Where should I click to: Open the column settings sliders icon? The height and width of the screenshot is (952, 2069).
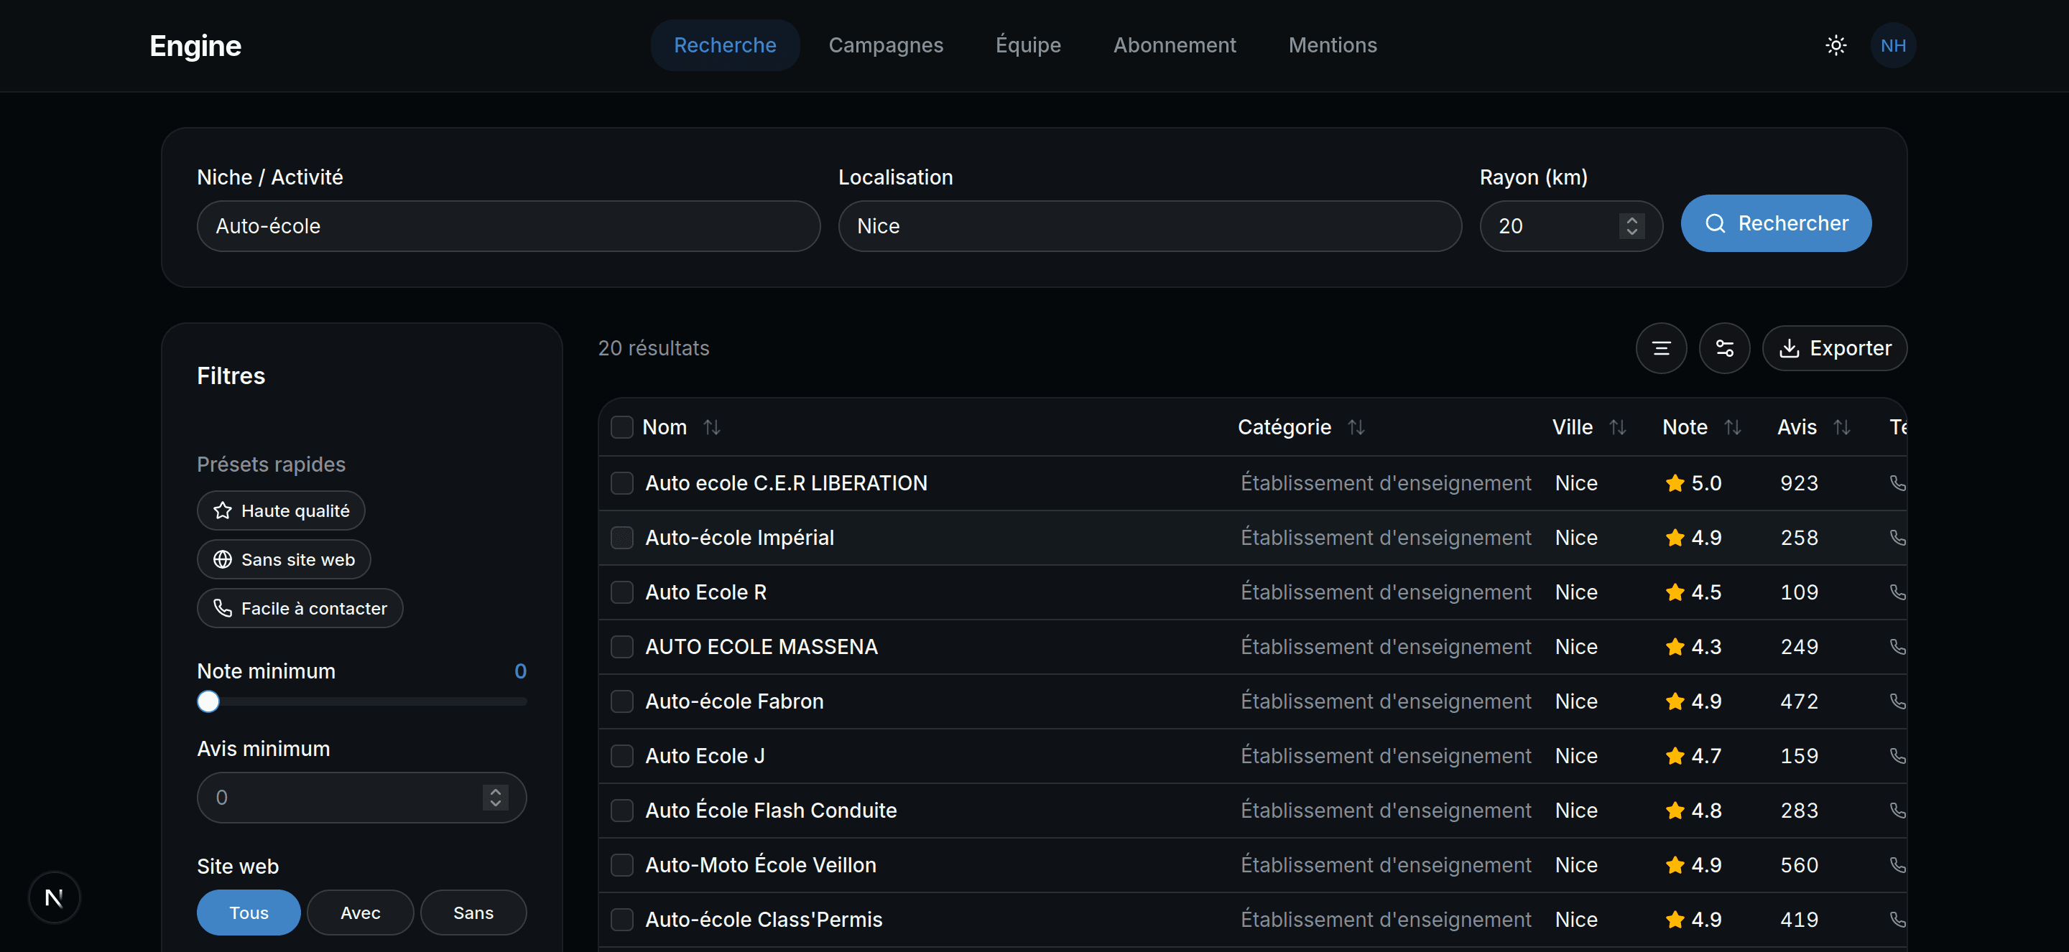point(1724,347)
